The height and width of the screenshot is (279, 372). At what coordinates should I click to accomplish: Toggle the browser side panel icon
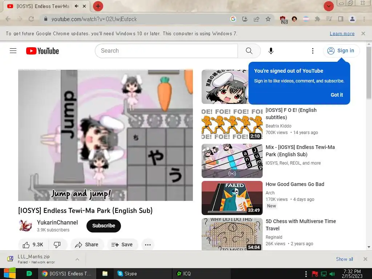click(x=341, y=19)
